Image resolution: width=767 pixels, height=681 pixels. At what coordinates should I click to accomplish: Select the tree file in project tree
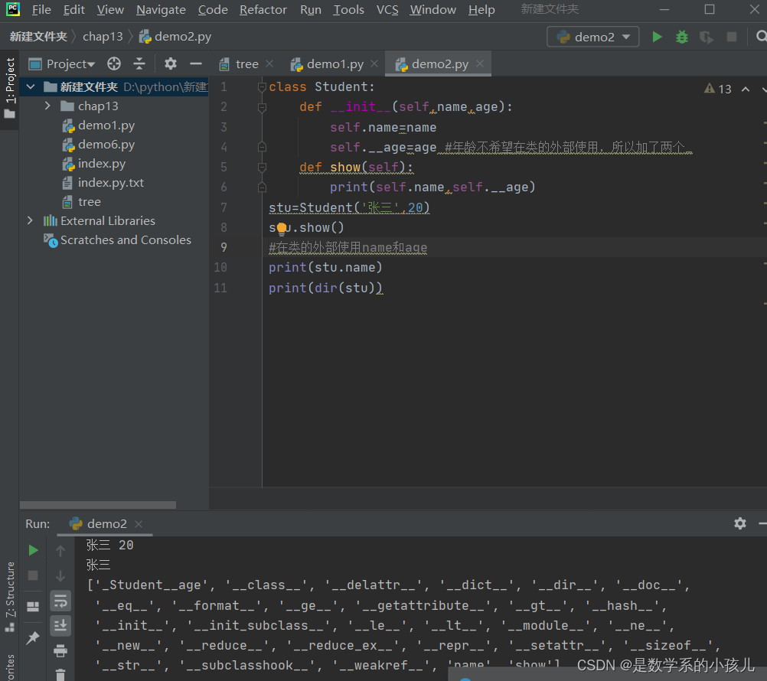pyautogui.click(x=81, y=202)
